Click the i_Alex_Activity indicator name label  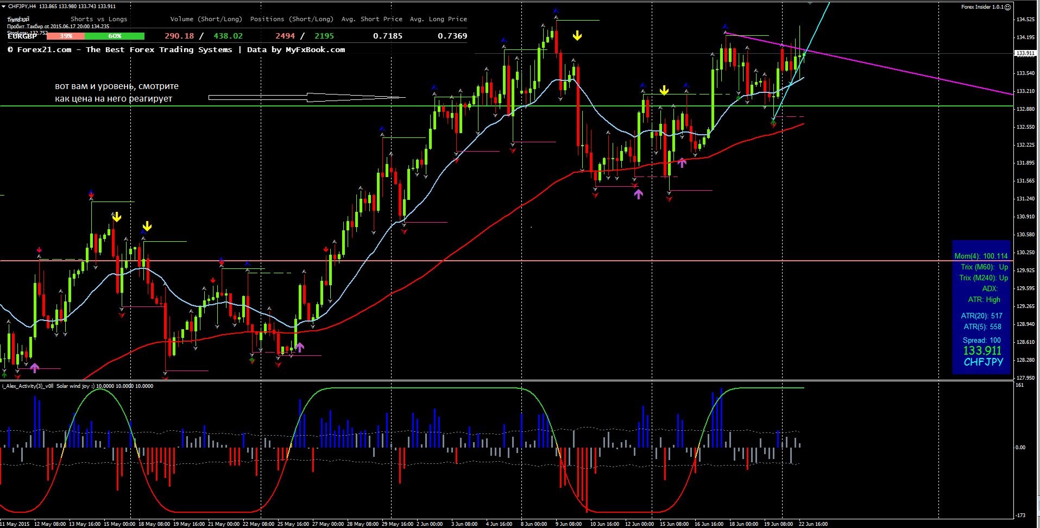point(28,386)
